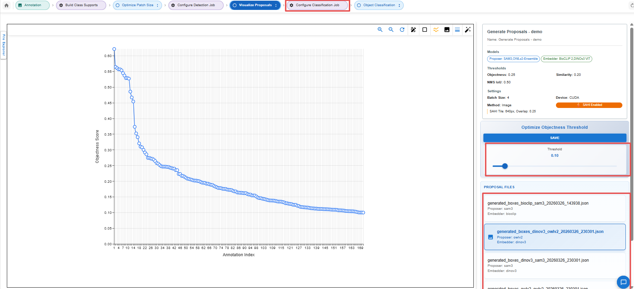634x289 pixels.
Task: Select generated_boxes_dinov3_owlv2_20260326_230301.json file
Action: tap(555, 237)
